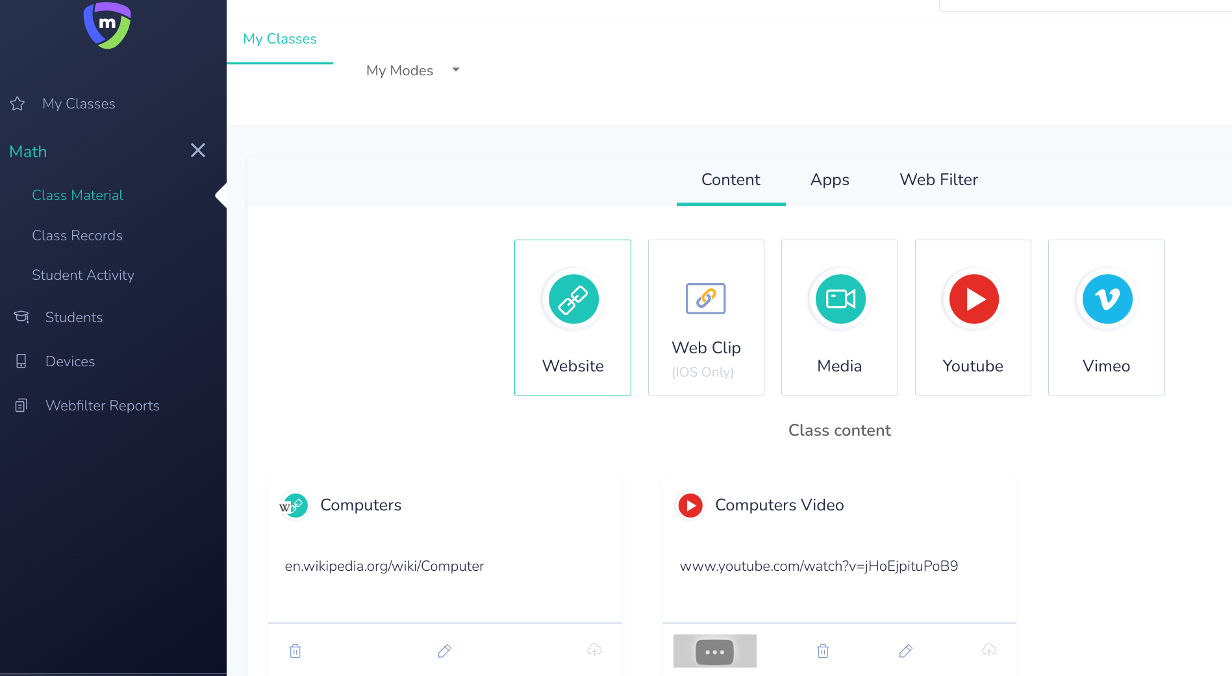Click the star icon beside My Classes

pyautogui.click(x=18, y=103)
